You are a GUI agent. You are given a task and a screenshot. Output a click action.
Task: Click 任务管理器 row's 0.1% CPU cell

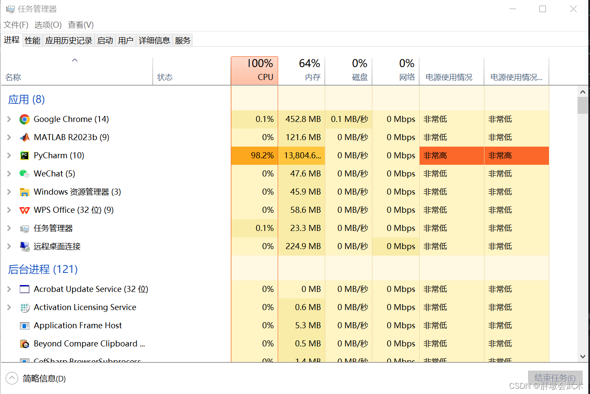pyautogui.click(x=254, y=228)
